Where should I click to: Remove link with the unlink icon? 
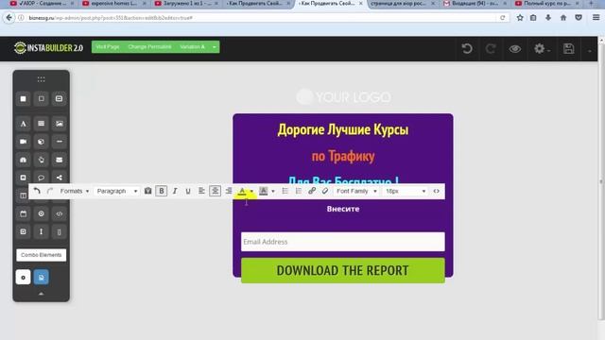(325, 191)
